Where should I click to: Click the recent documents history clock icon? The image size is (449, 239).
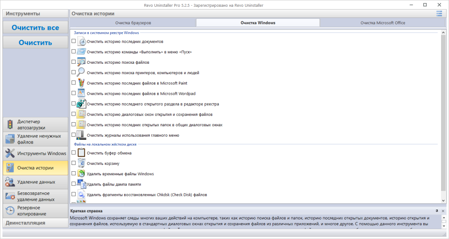click(82, 41)
